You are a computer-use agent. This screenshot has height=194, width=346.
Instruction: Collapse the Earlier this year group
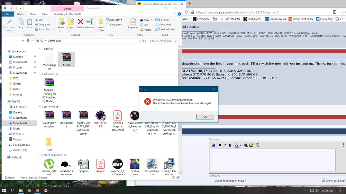(x=40, y=155)
